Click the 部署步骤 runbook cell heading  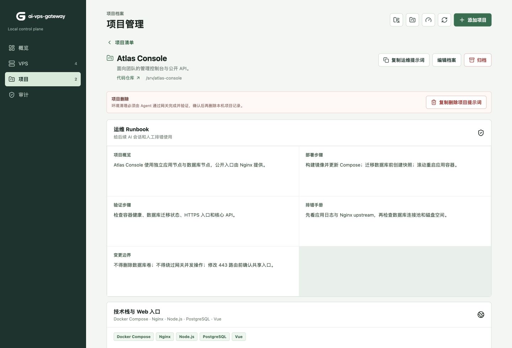coord(314,155)
